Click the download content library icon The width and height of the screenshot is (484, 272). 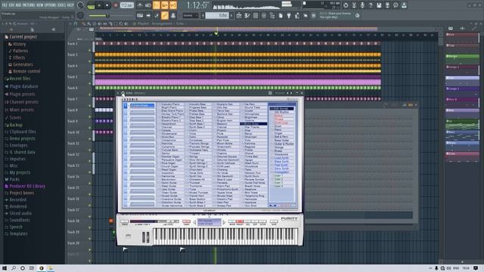(404, 5)
